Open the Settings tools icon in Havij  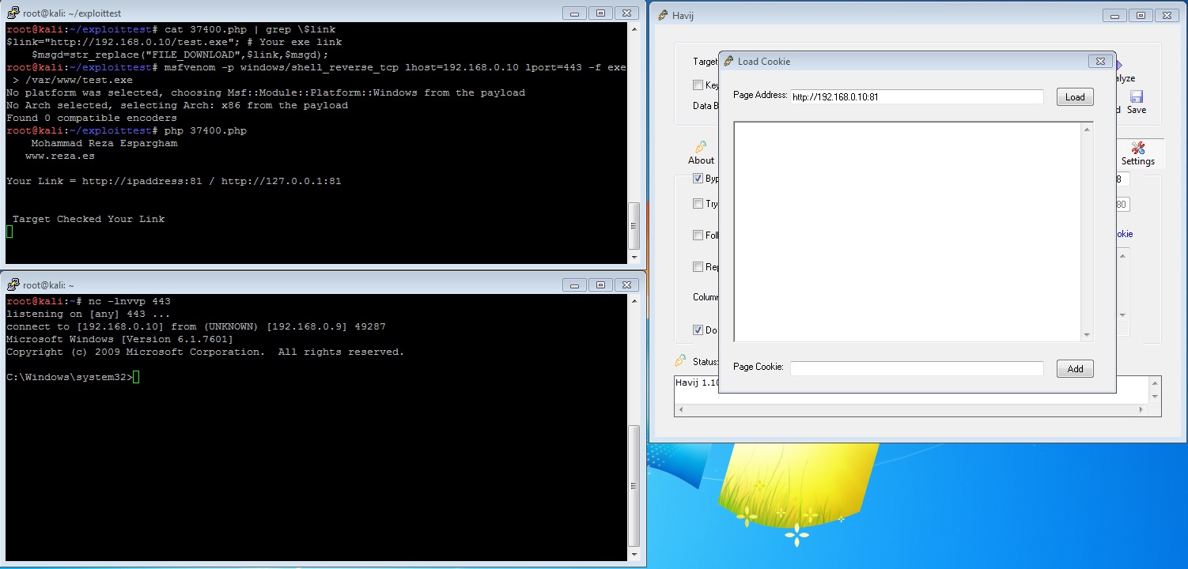click(x=1138, y=148)
